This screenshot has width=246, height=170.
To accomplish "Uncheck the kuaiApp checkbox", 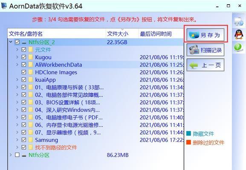I will point(24,79).
